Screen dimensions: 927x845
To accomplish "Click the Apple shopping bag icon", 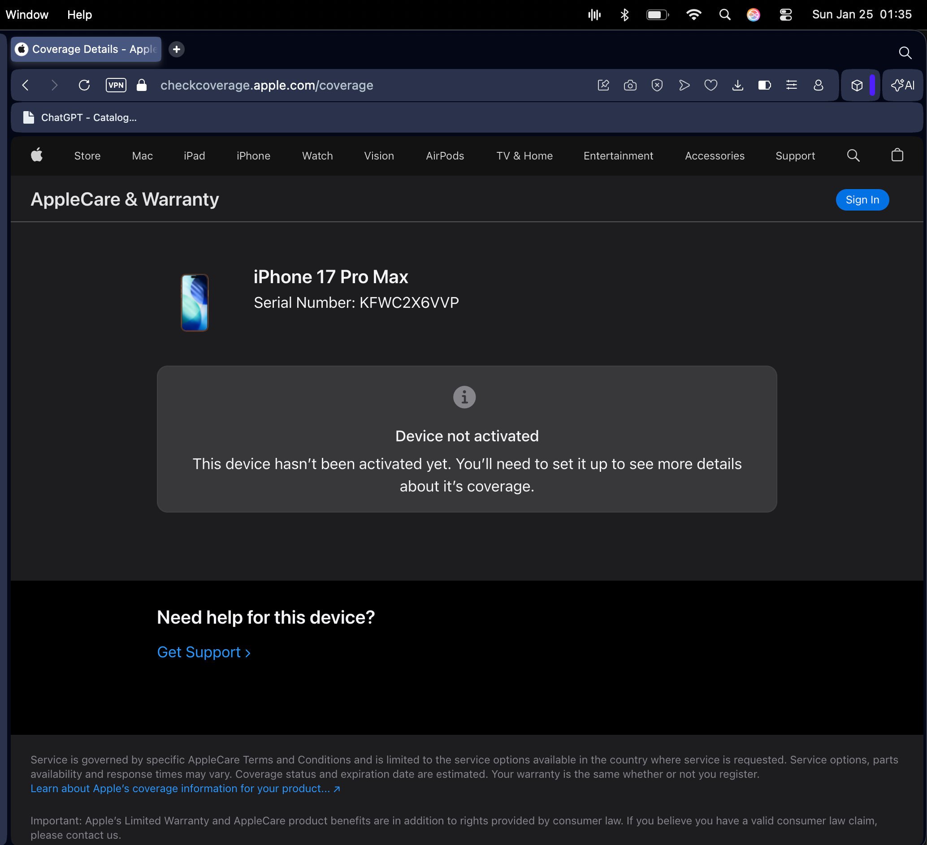I will pyautogui.click(x=897, y=156).
